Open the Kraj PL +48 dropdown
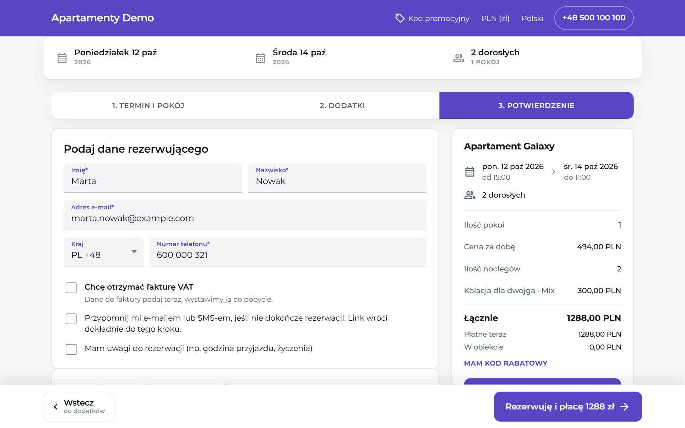Image resolution: width=685 pixels, height=428 pixels. (104, 252)
